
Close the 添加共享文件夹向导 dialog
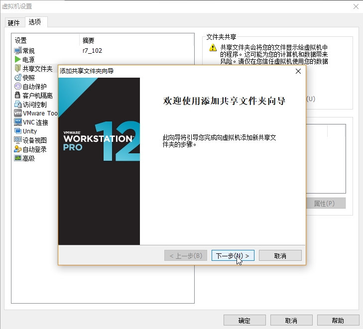pyautogui.click(x=298, y=71)
